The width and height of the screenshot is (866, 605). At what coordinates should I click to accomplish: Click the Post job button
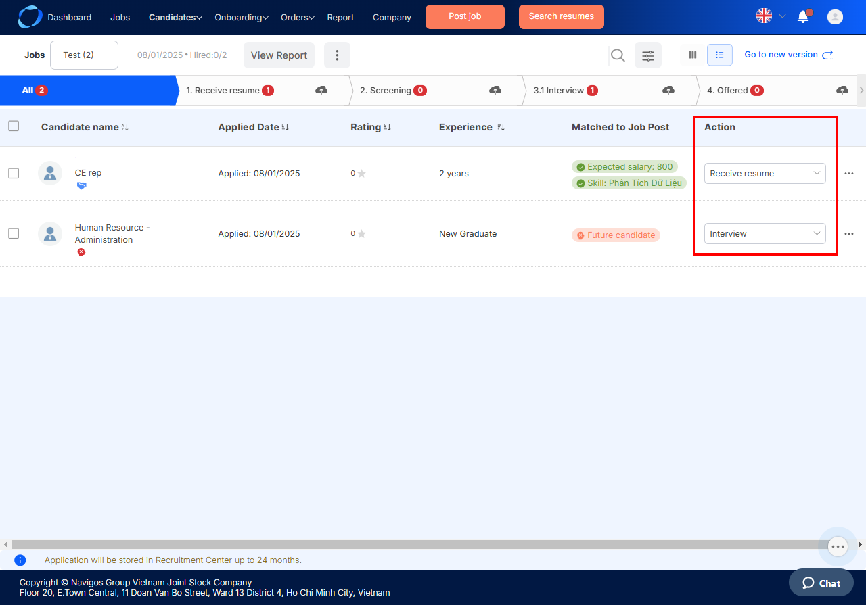pos(465,17)
